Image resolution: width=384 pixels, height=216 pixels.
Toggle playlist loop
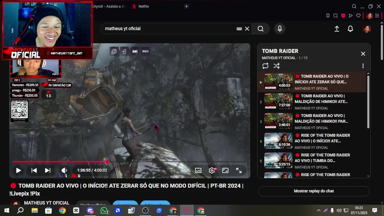pos(265,66)
